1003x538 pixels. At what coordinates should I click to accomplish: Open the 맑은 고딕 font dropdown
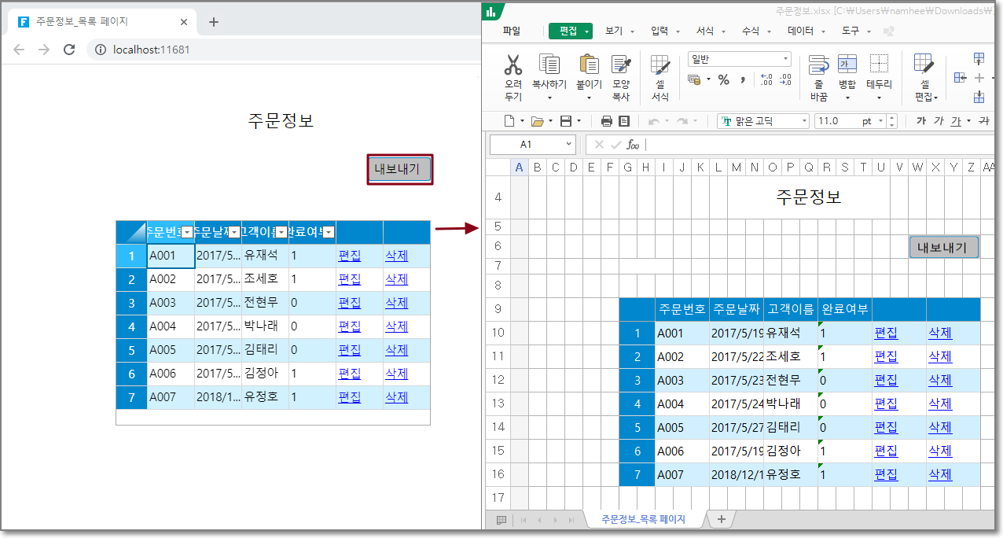tap(804, 121)
